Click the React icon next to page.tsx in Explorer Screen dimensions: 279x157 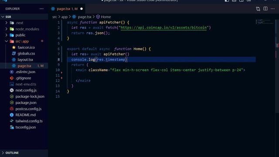pos(14,66)
